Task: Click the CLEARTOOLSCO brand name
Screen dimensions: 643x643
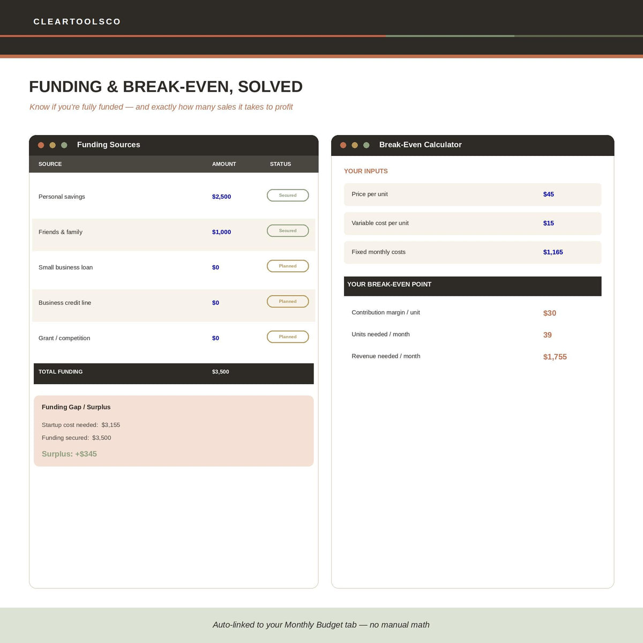Action: (77, 22)
